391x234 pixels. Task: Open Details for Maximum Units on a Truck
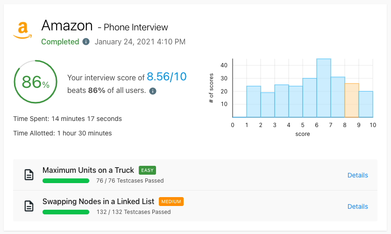click(x=357, y=175)
